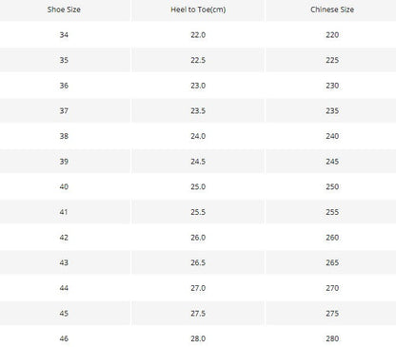Click the 23.0 heel to toe value
This screenshot has height=347, width=396.
pos(198,86)
